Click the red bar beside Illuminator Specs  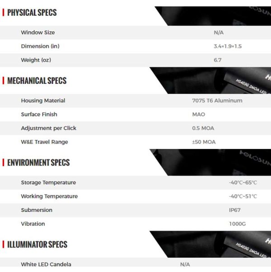click(3, 244)
